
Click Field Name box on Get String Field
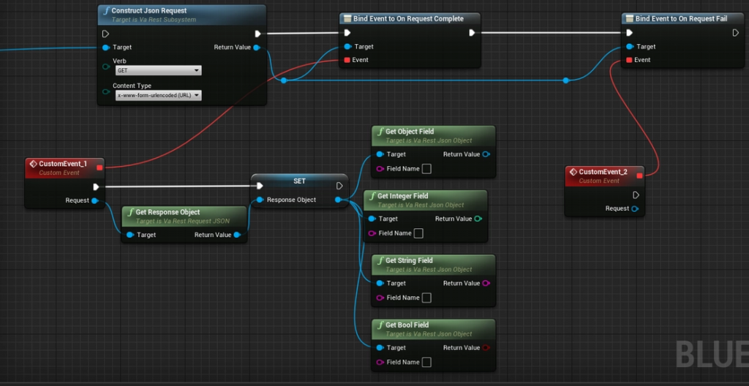(x=426, y=298)
